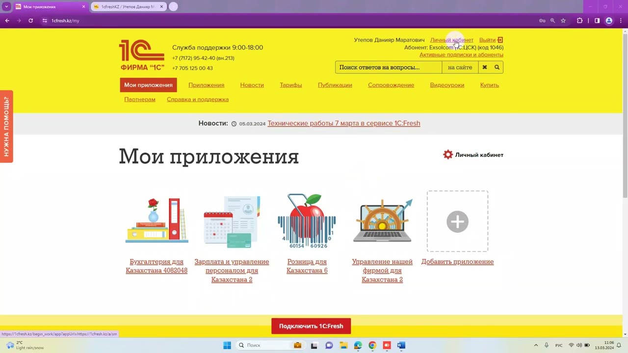Open Word from the taskbar
Viewport: 628px width, 353px height.
click(x=401, y=345)
